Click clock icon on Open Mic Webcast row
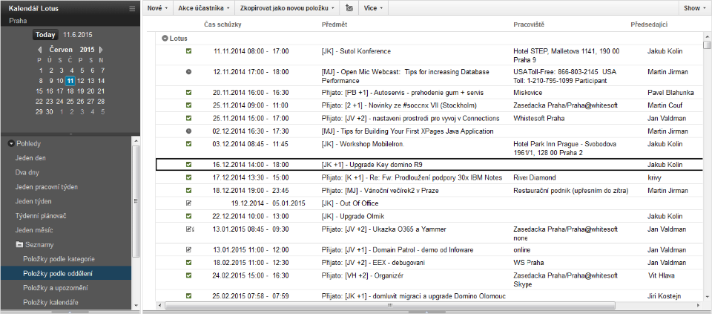Image resolution: width=712 pixels, height=314 pixels. coord(188,72)
